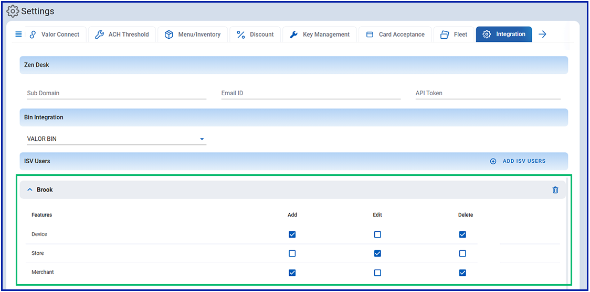The image size is (590, 292).
Task: Go to the Discount tab
Action: coord(255,34)
